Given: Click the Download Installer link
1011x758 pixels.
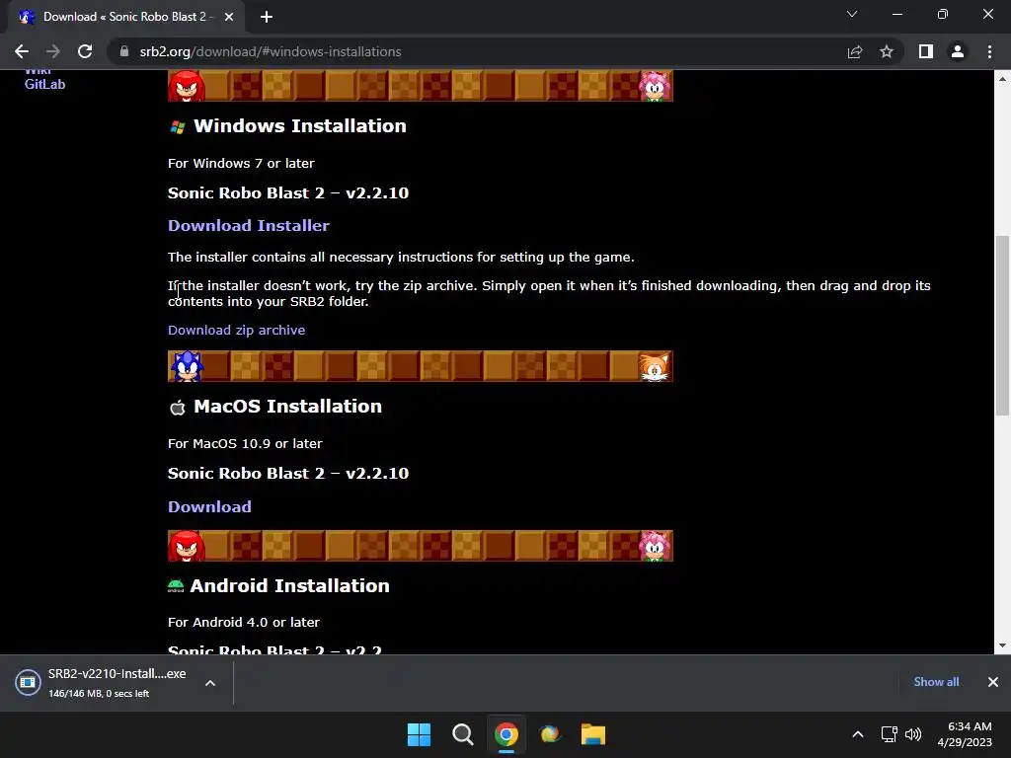Looking at the screenshot, I should [248, 226].
